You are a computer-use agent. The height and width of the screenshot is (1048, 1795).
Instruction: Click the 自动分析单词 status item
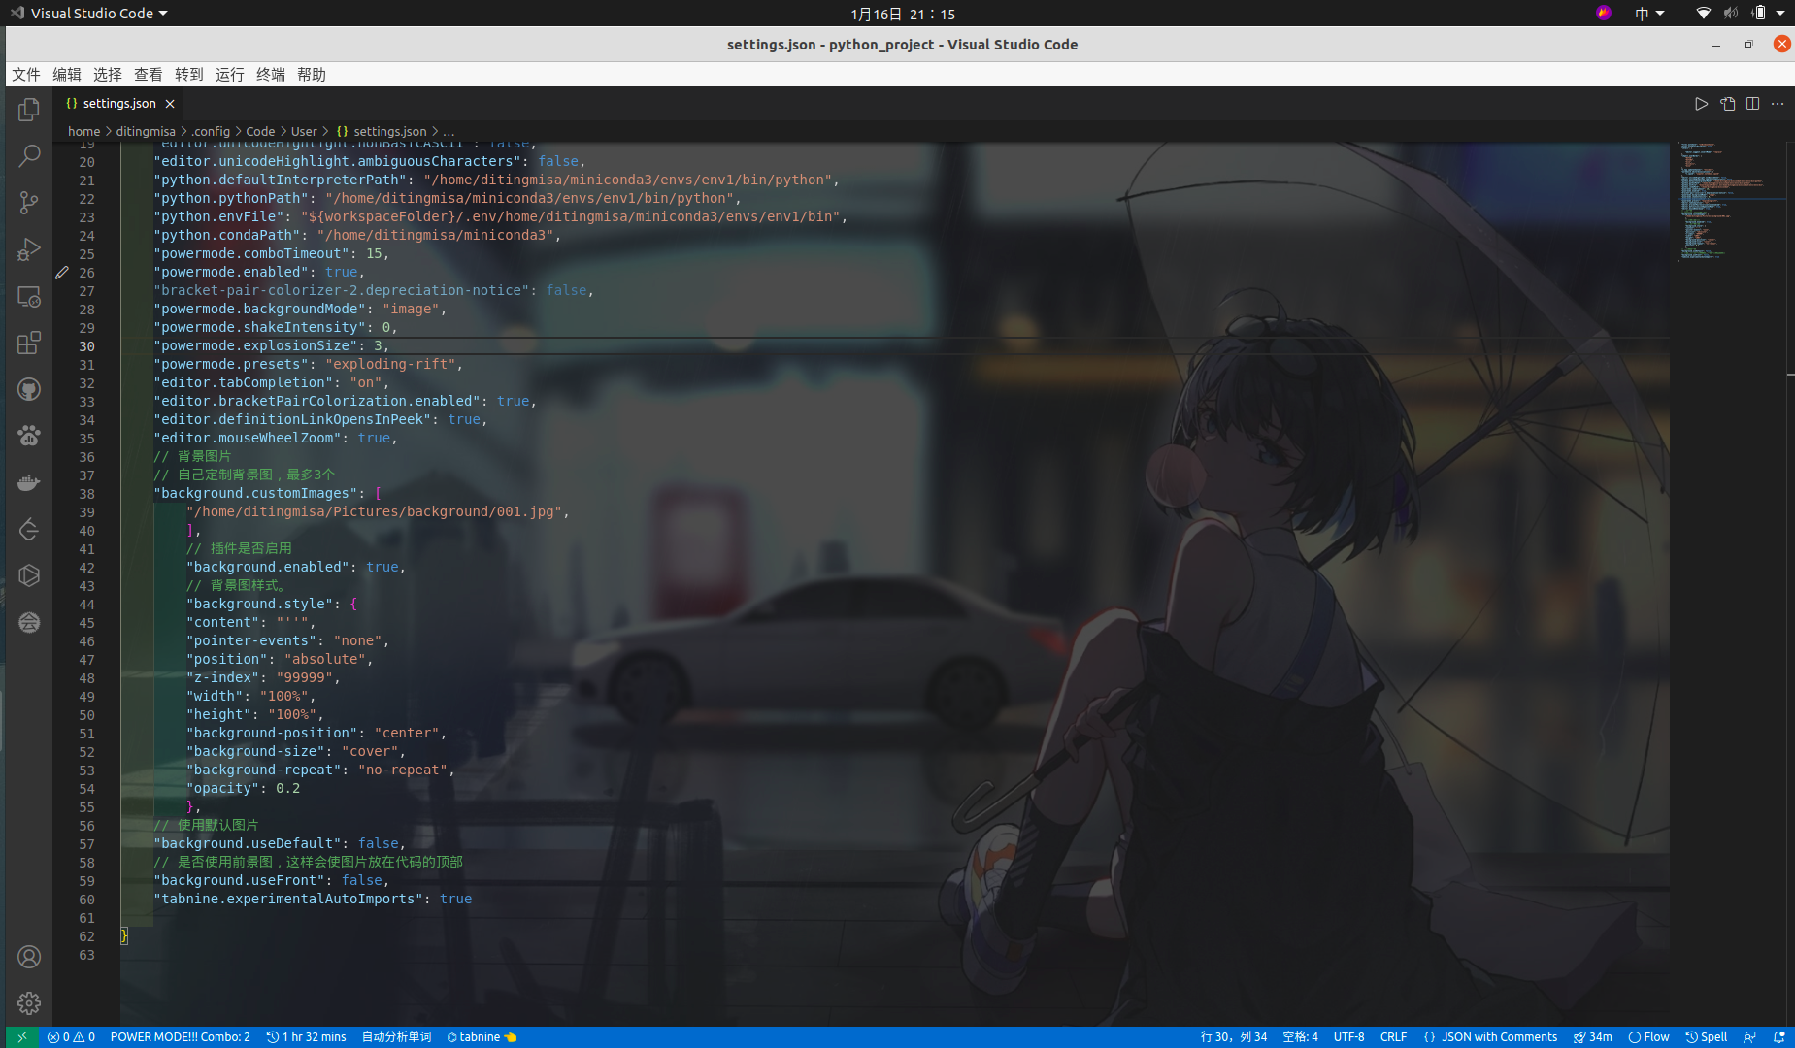coord(396,1037)
